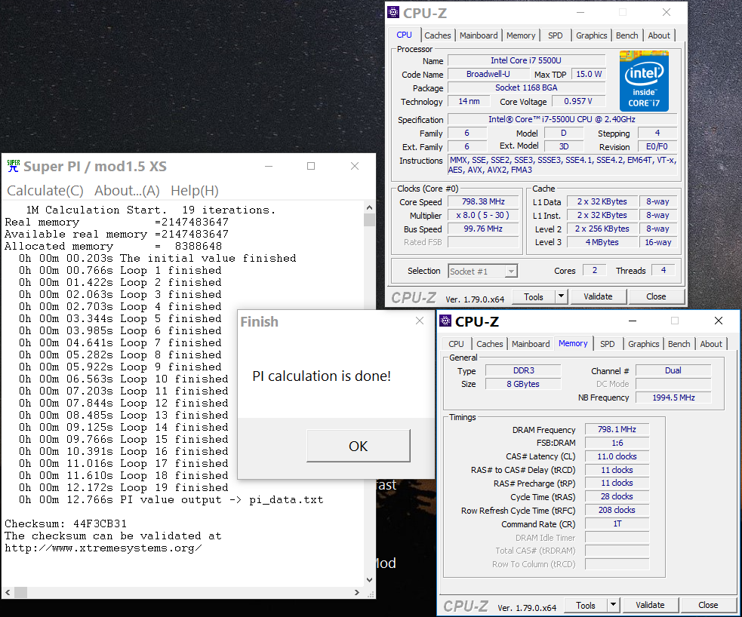Expand Tools dropdown arrow in upper CPU-Z window
Screen dimensions: 742x617
click(562, 297)
